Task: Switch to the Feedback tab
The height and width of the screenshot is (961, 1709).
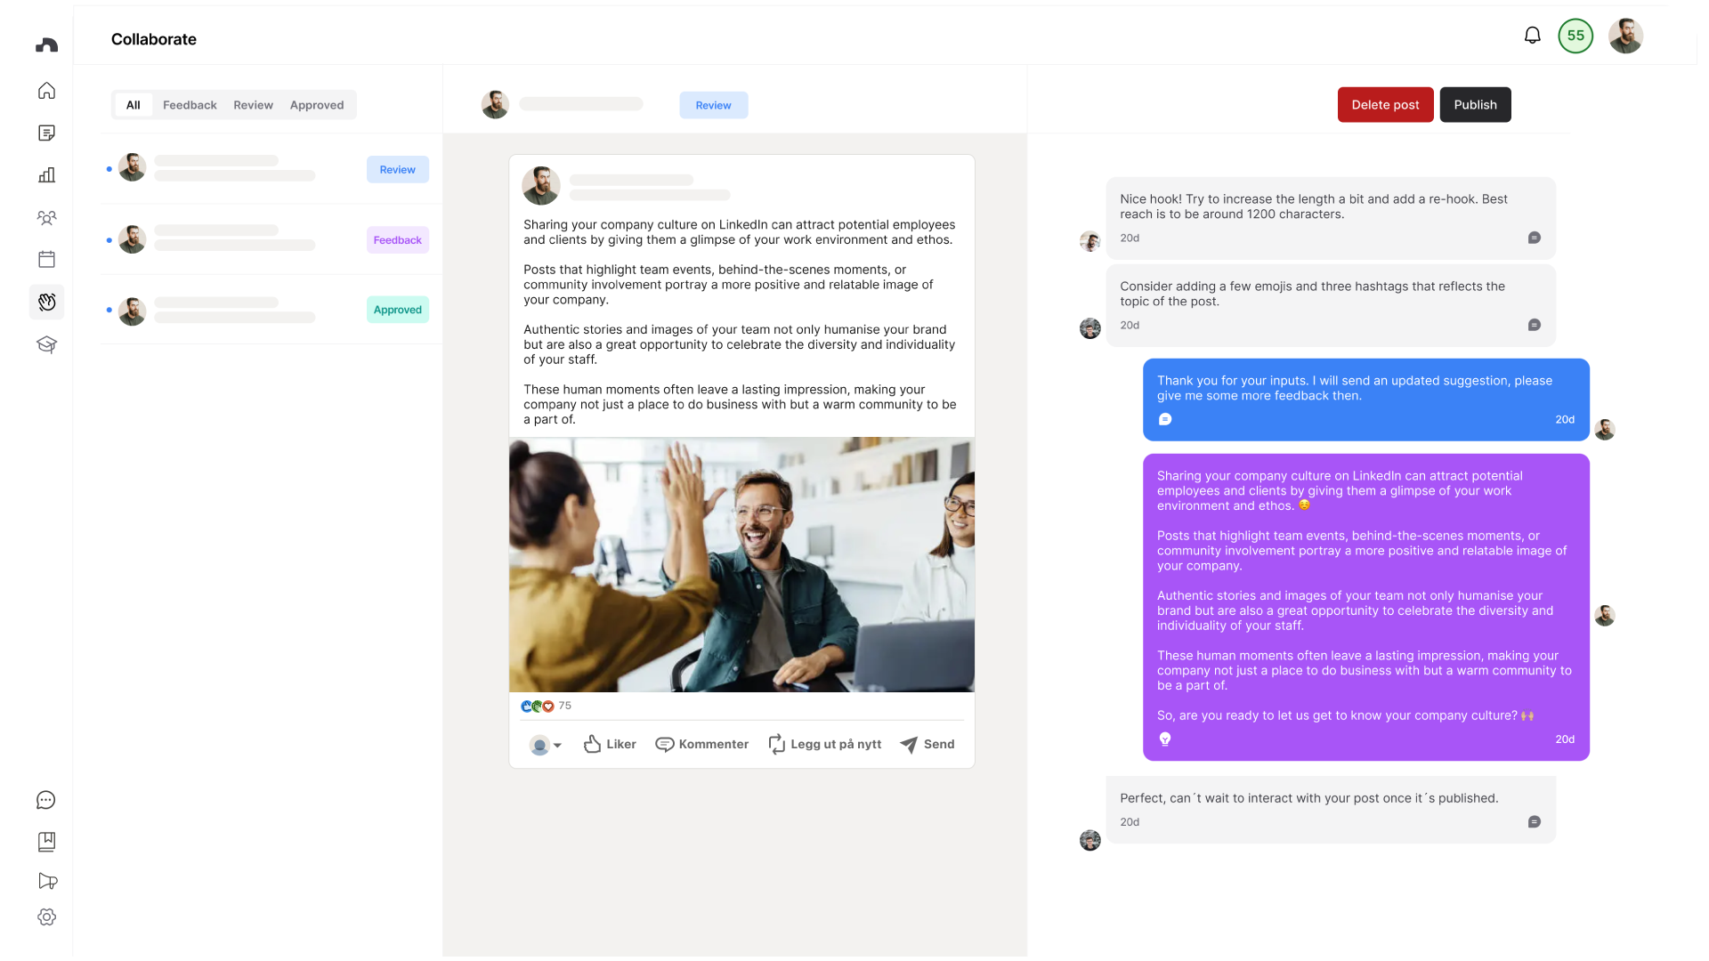Action: click(x=189, y=104)
